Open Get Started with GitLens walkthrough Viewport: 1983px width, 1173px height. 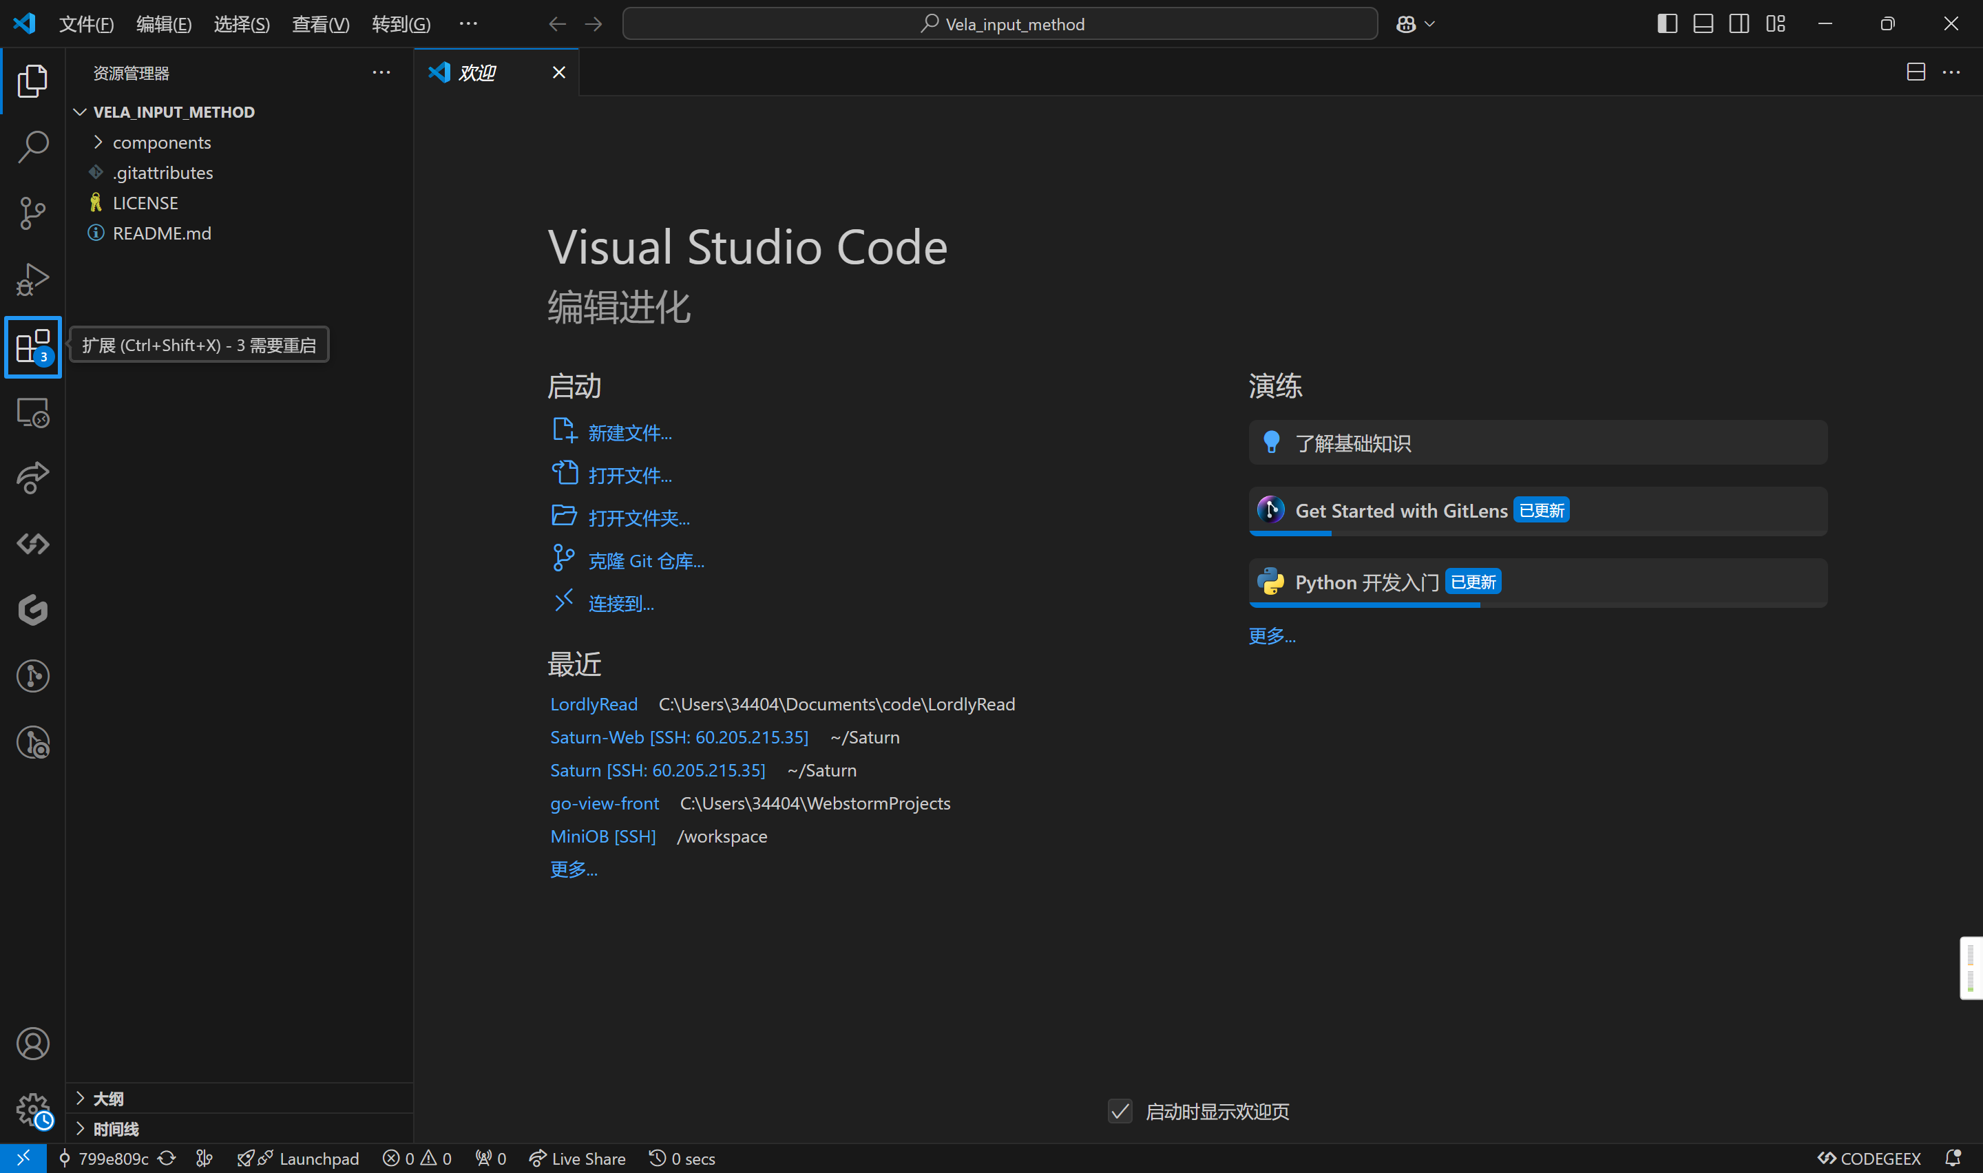pyautogui.click(x=1538, y=511)
